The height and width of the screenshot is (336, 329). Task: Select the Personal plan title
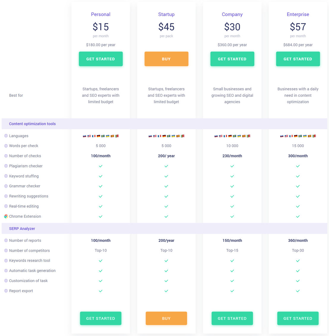click(101, 14)
